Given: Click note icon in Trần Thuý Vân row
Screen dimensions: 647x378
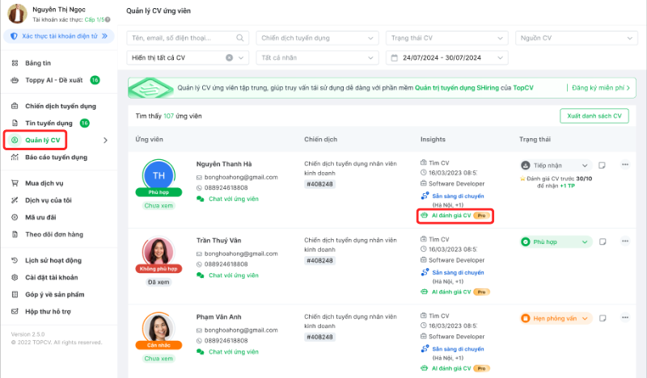Looking at the screenshot, I should click(603, 241).
